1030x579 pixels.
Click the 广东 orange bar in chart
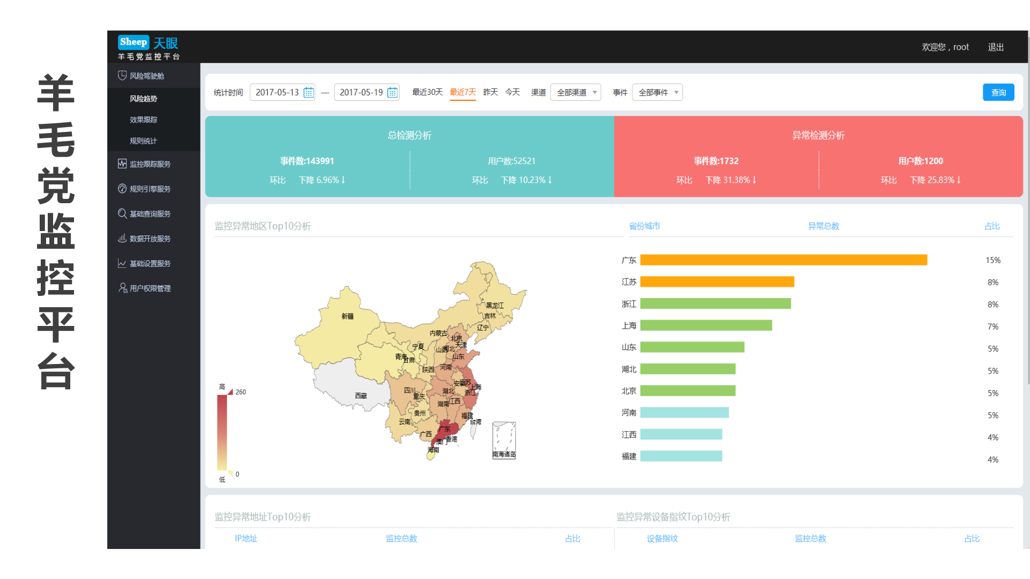pos(783,260)
